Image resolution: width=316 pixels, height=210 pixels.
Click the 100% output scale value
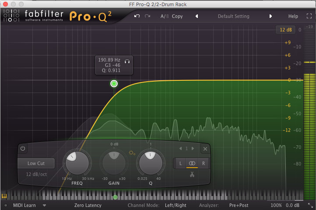click(276, 205)
